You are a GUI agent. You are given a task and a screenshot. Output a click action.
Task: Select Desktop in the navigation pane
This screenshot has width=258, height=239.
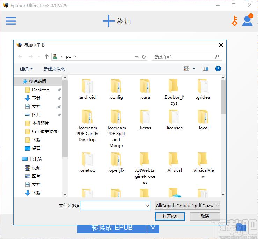(x=40, y=90)
